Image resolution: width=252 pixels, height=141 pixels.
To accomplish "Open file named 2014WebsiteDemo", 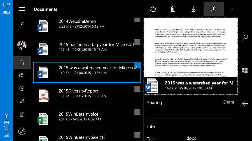I will pos(77,21).
